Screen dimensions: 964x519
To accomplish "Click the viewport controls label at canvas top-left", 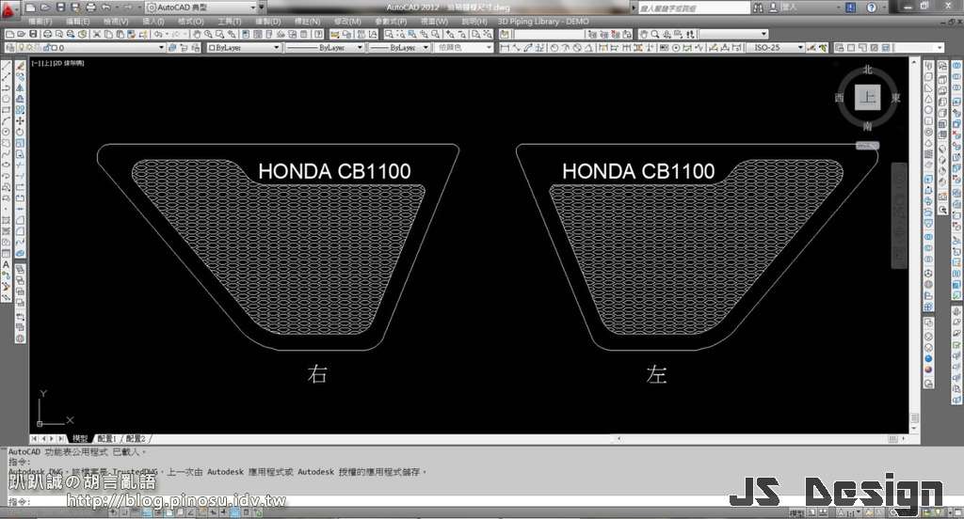I will pos(57,62).
